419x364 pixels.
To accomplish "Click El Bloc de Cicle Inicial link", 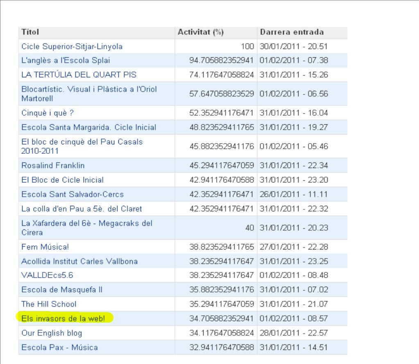I will (x=62, y=180).
